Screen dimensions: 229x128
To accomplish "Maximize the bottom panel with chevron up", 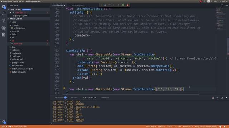I will [218, 98].
